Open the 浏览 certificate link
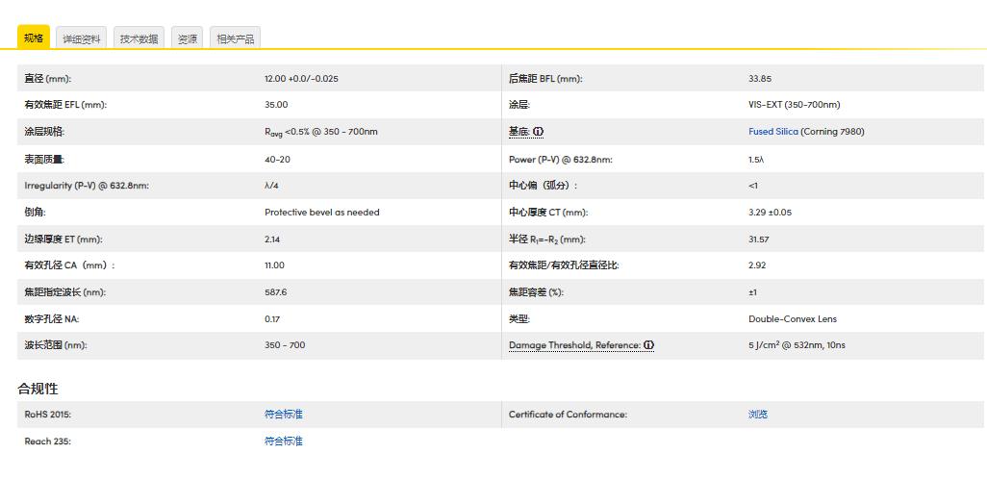987x479 pixels. pos(758,415)
